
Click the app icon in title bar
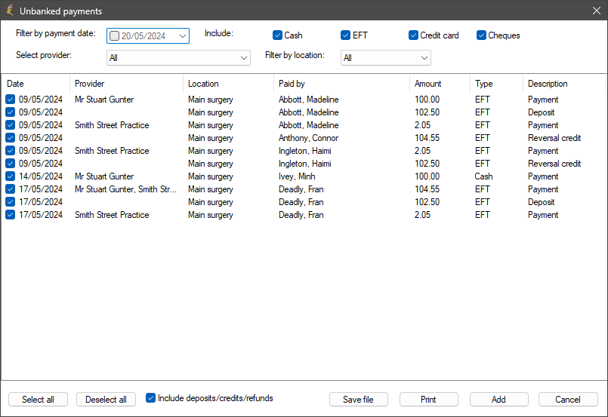pyautogui.click(x=10, y=11)
